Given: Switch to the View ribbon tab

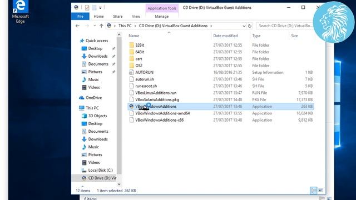Looking at the screenshot, I should click(x=136, y=16).
